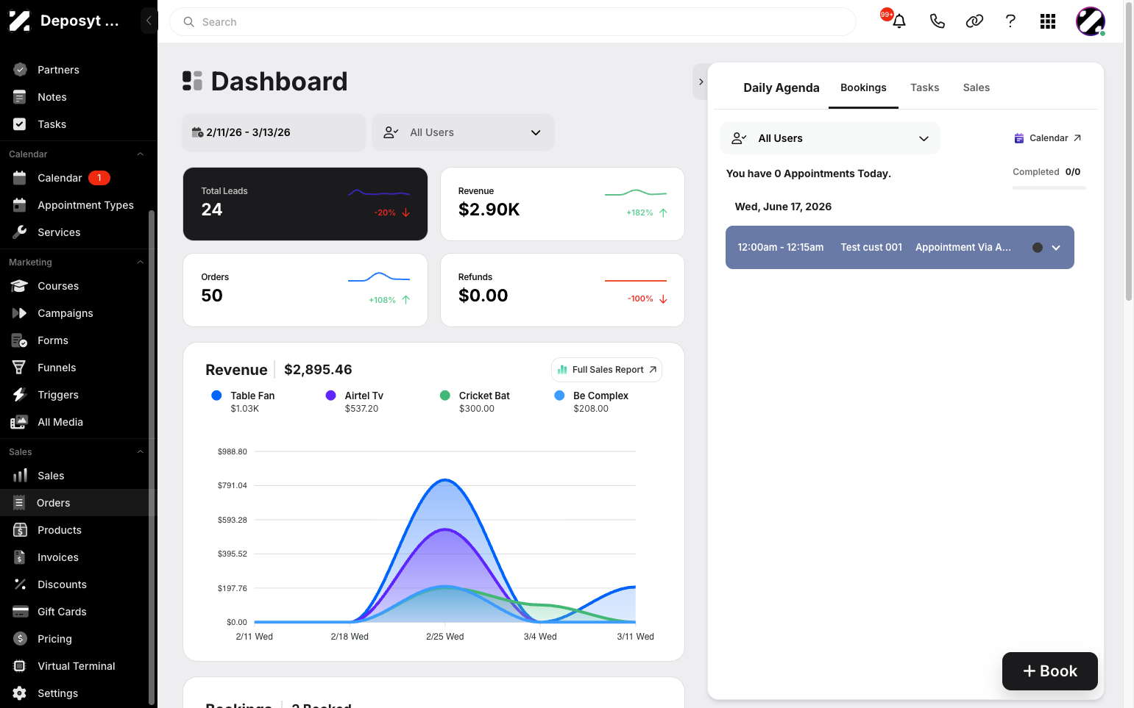Click the Pricing dollar icon
Screen dimensions: 1134x708
click(20, 639)
